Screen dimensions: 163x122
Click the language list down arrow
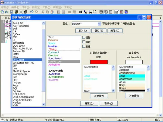coord(43,104)
